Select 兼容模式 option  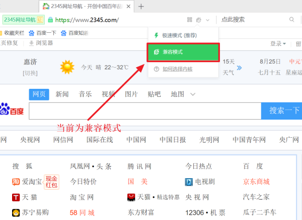tap(183, 52)
